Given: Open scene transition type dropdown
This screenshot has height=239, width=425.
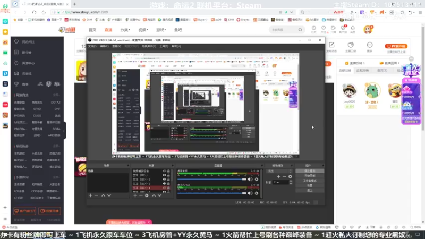Looking at the screenshot, I should pyautogui.click(x=279, y=171).
